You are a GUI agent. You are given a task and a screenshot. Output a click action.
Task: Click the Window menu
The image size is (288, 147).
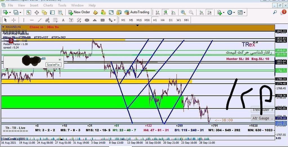77,5
